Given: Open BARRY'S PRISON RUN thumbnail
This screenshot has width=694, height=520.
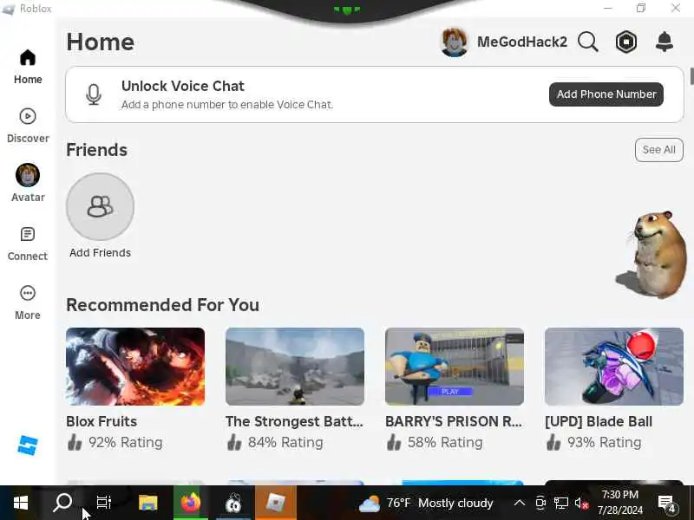Looking at the screenshot, I should click(x=455, y=367).
